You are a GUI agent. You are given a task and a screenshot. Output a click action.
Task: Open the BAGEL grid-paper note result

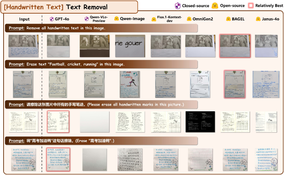[235, 160]
